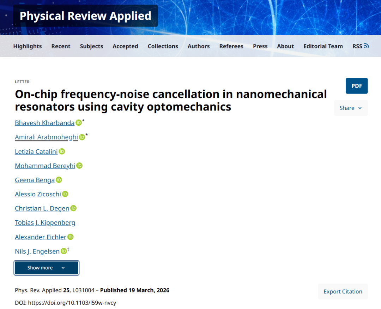Open the Referees navigation link

click(x=231, y=46)
